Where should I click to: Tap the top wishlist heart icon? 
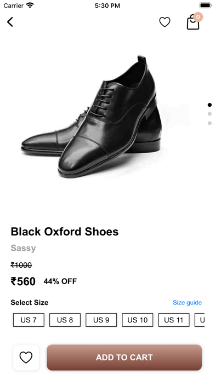(165, 22)
